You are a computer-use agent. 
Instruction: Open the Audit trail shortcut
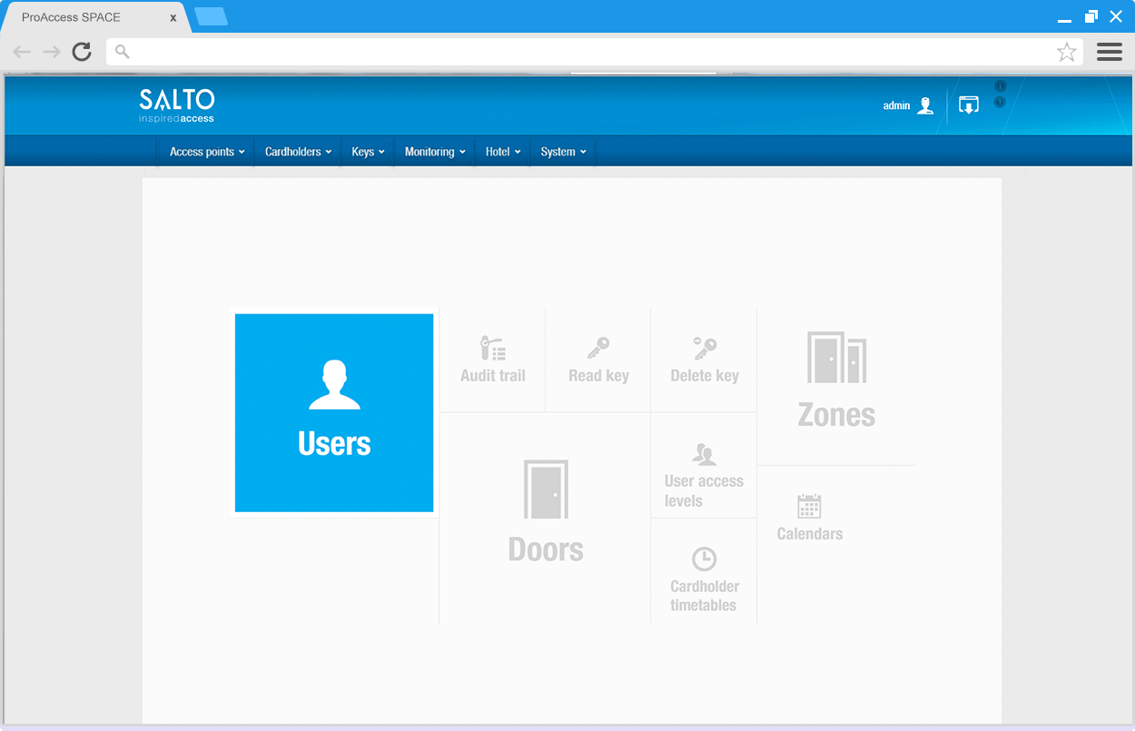coord(492,361)
